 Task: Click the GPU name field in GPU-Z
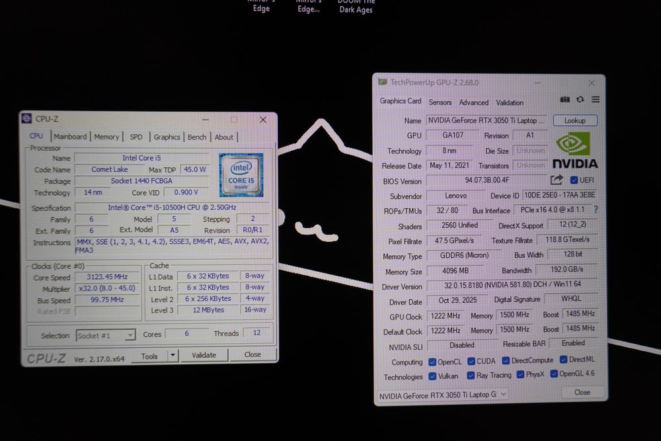[486, 120]
